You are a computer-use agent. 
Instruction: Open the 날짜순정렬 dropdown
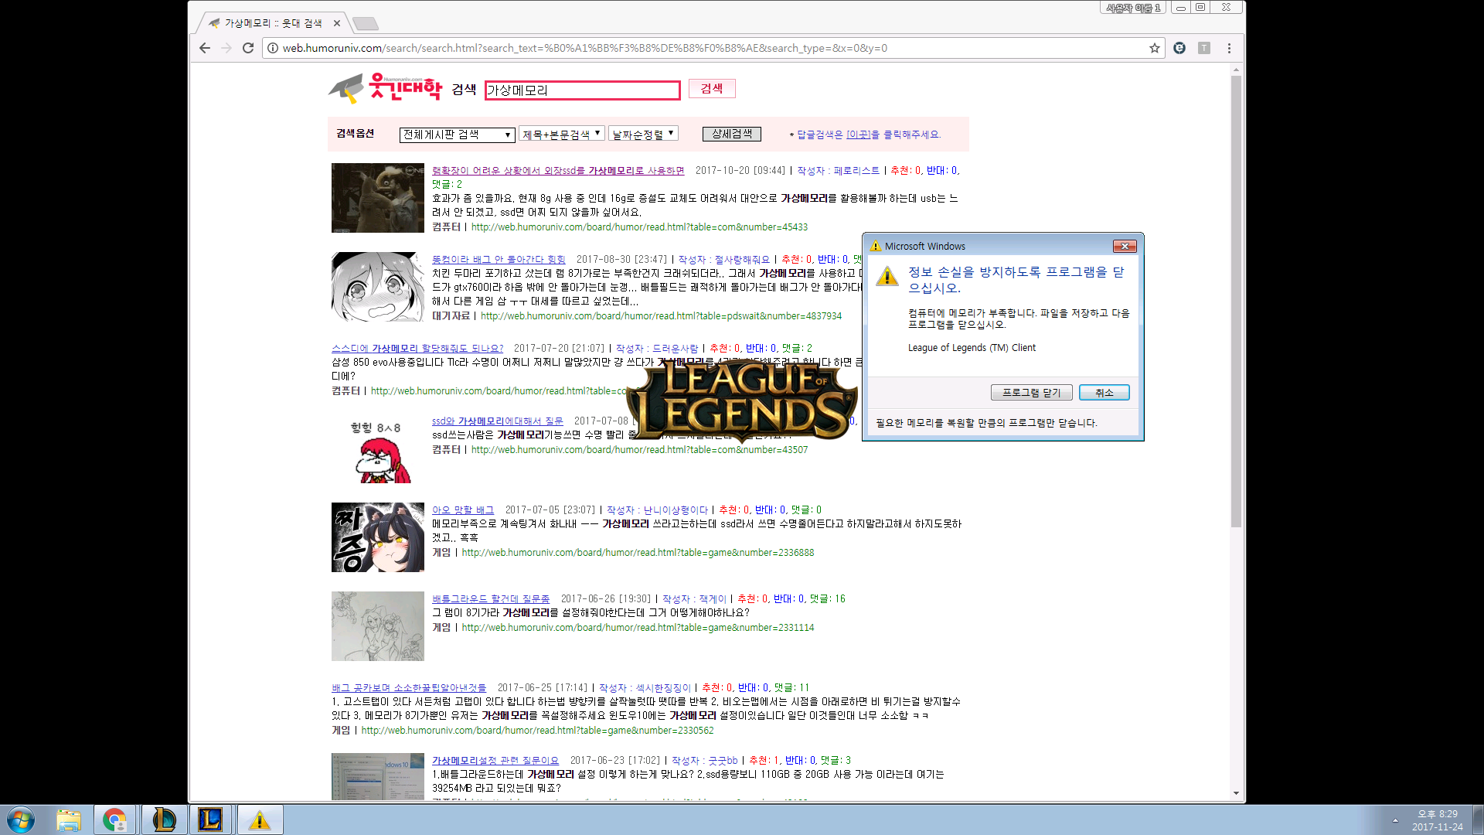[643, 134]
